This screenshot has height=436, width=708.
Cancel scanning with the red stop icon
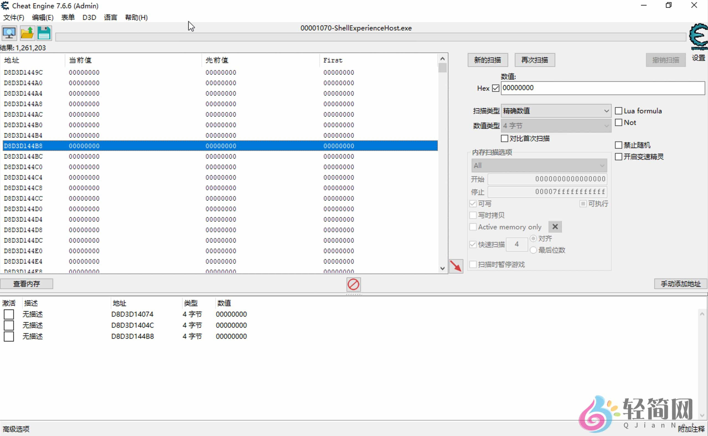353,284
